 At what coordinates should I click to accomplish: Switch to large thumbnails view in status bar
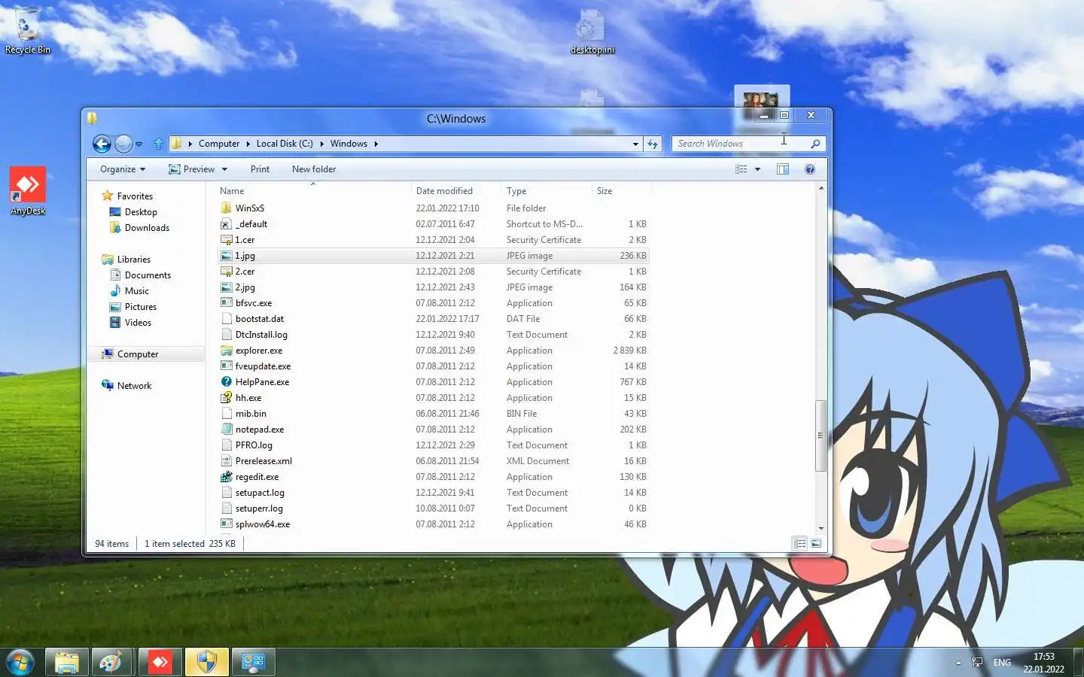[x=816, y=543]
